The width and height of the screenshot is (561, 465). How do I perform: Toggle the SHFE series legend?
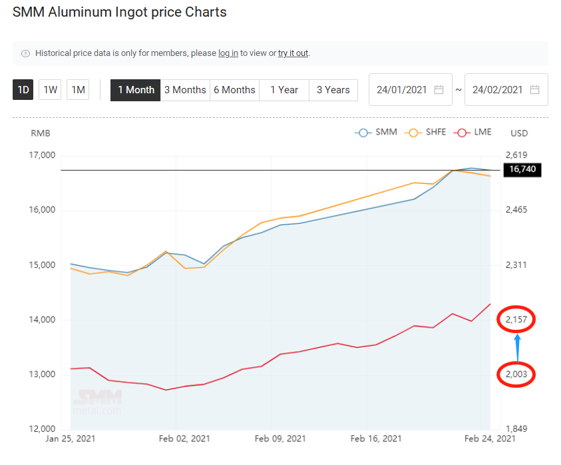pos(425,132)
